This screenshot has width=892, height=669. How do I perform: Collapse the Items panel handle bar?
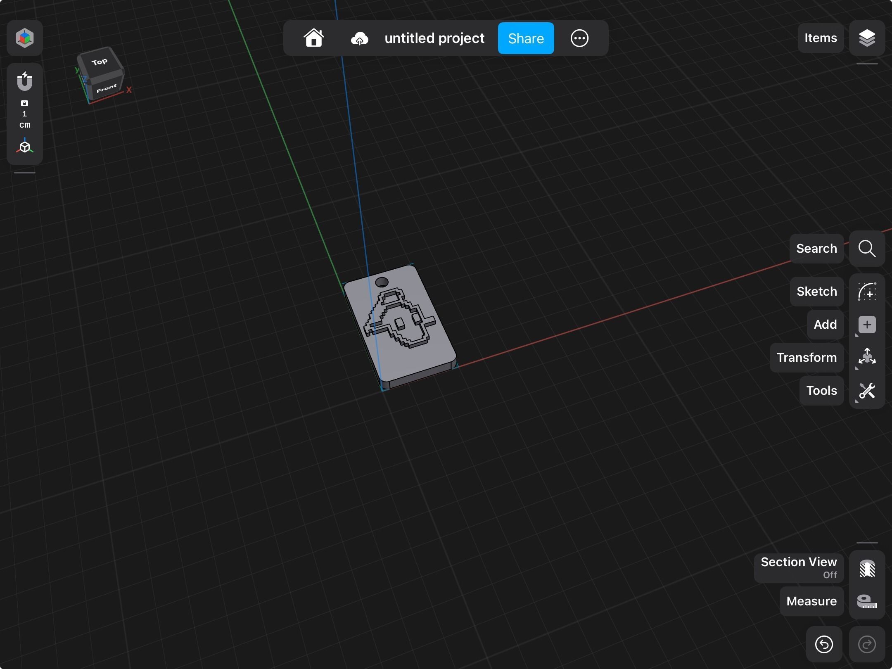[x=867, y=64]
